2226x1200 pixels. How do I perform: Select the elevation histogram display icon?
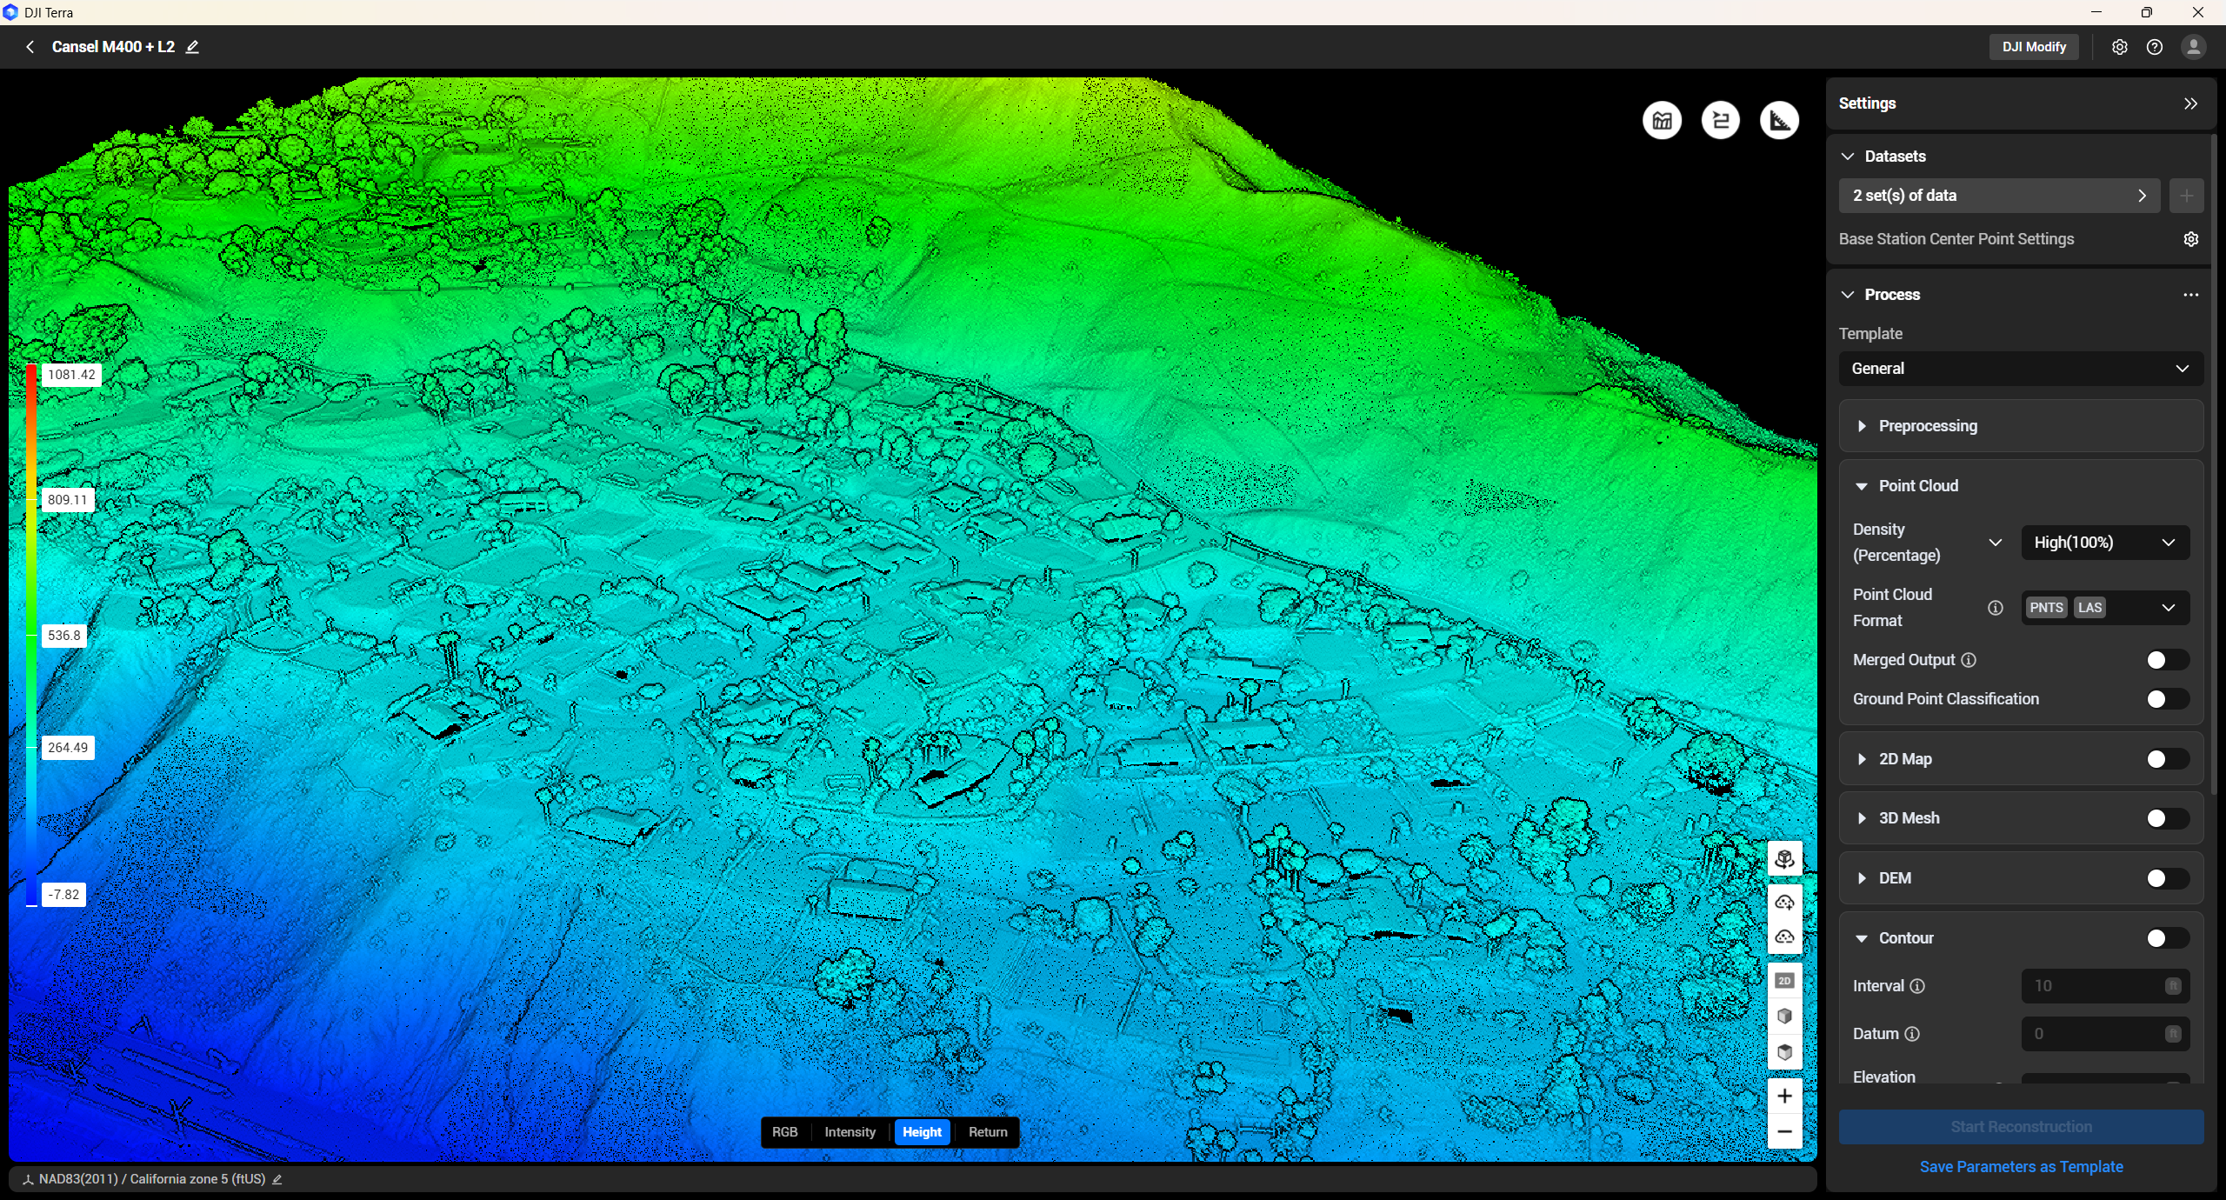pos(1662,120)
